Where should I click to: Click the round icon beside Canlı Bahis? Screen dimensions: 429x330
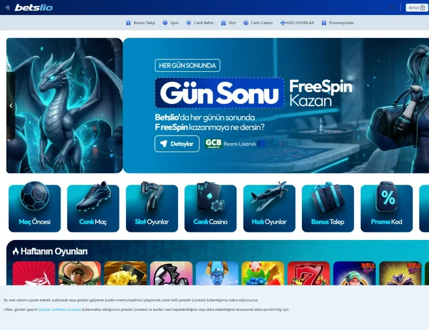click(189, 22)
